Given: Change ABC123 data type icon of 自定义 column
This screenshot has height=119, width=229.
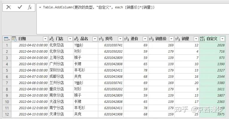Looking at the screenshot, I should coord(202,39).
